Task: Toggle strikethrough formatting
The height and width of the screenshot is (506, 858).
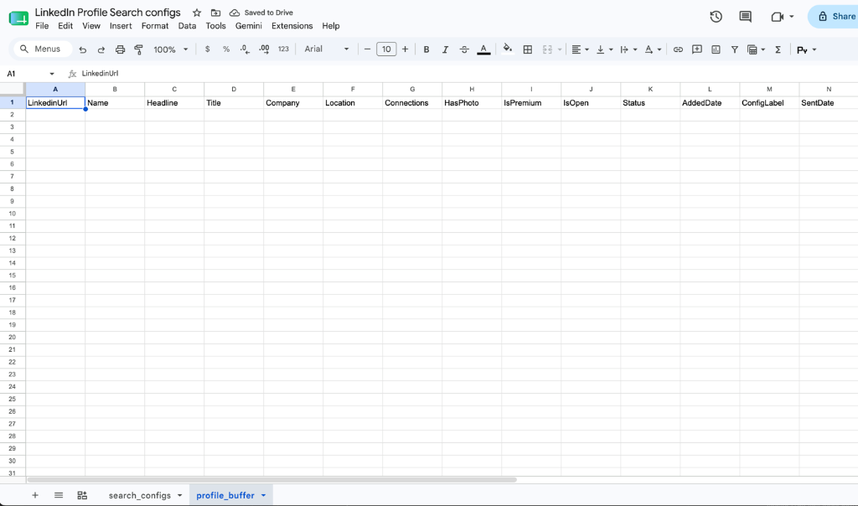Action: tap(464, 49)
